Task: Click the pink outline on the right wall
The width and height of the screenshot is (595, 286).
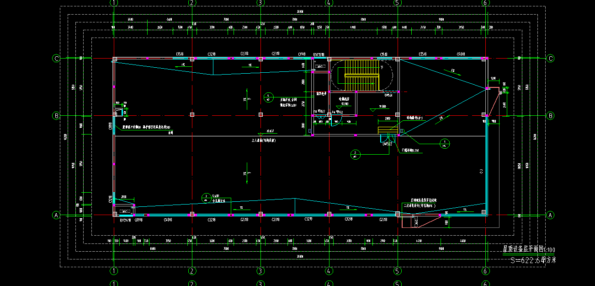Action: 493,102
